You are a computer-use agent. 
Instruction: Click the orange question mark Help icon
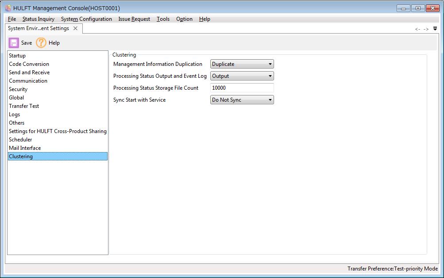[41, 43]
